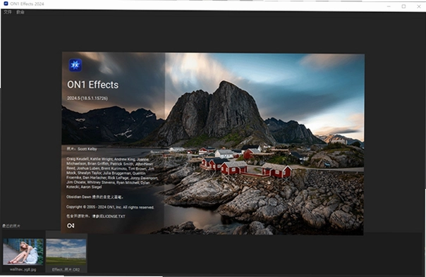Open the 文件 (File) menu

point(8,12)
